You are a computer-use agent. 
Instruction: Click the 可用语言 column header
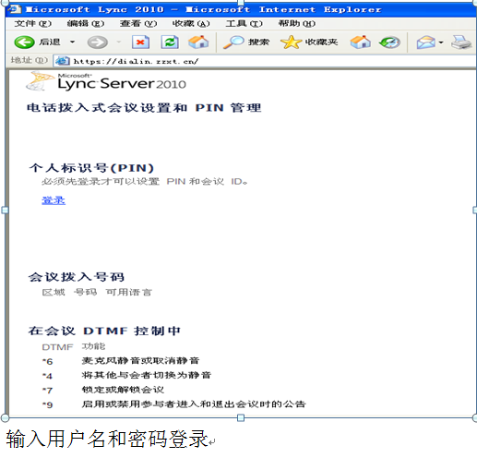(x=129, y=292)
